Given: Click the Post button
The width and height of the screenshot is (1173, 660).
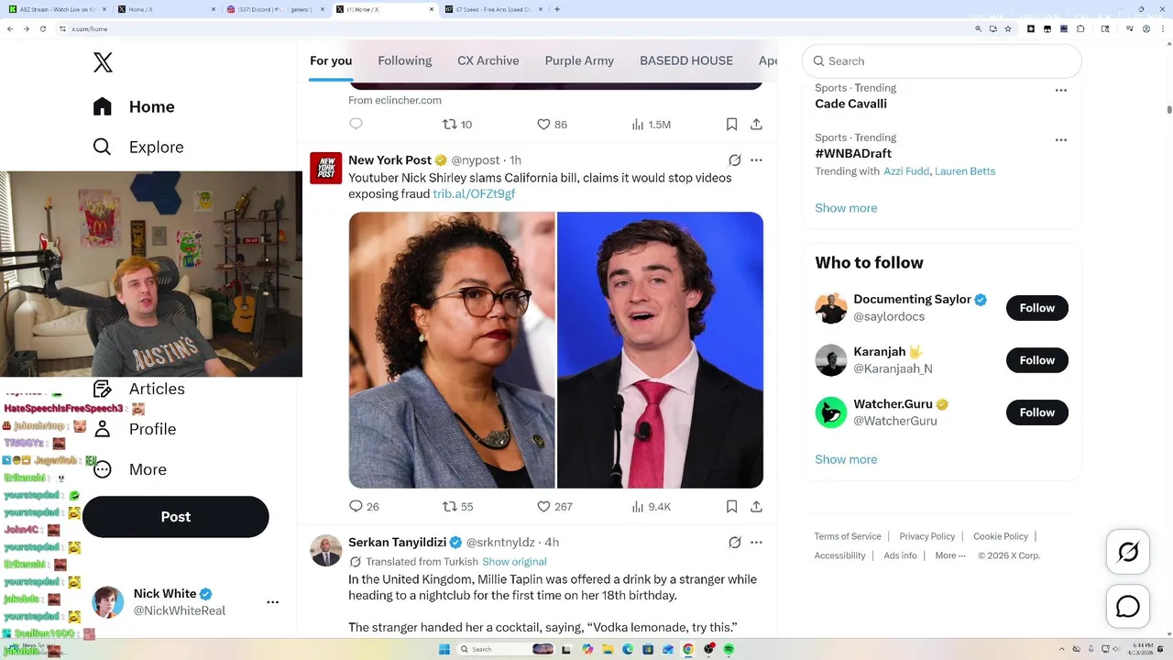Looking at the screenshot, I should [x=176, y=517].
